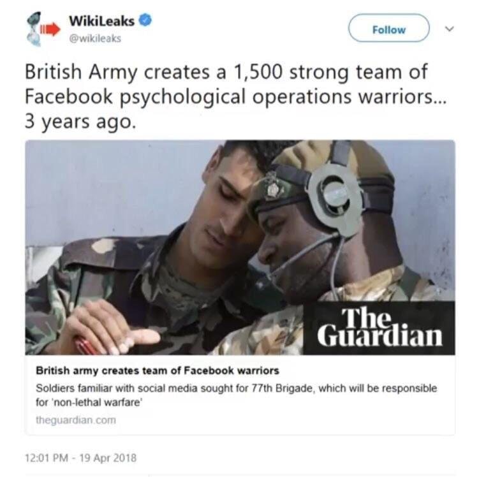The width and height of the screenshot is (479, 477).
Task: Click the 77th Brigade card description text
Action: coord(237,395)
